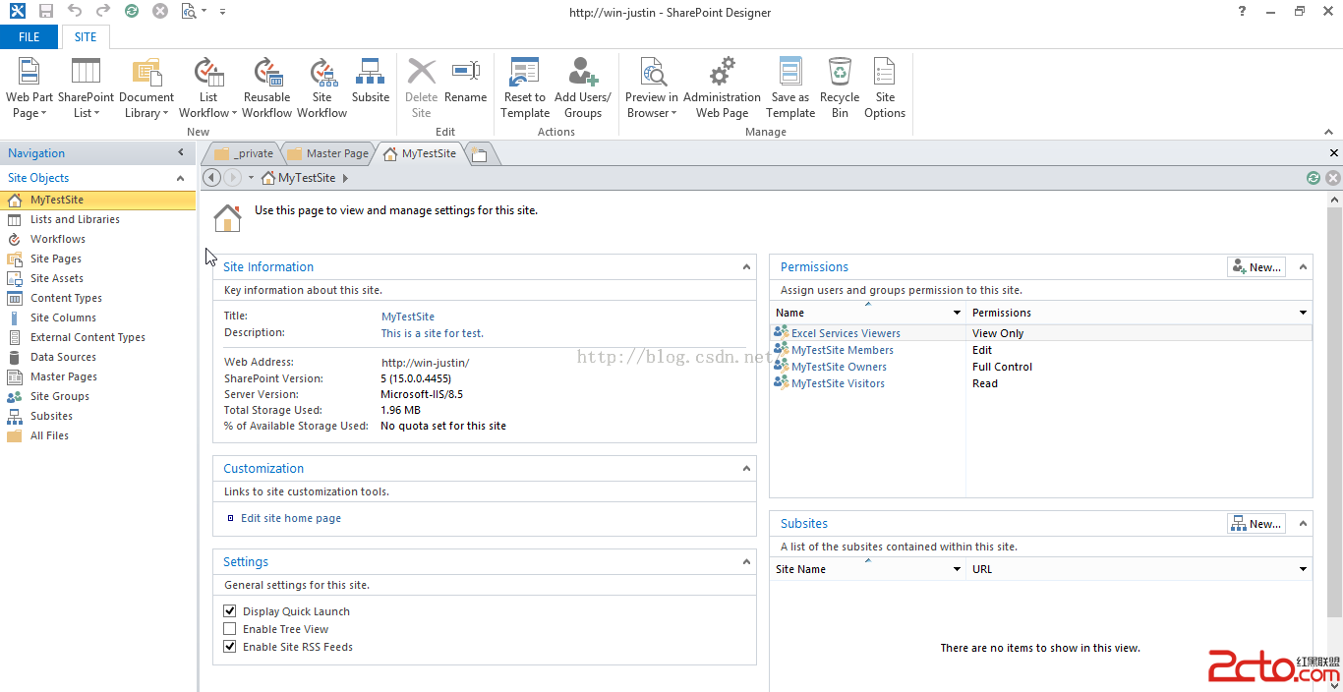The height and width of the screenshot is (692, 1343).
Task: Preview the site in Browser
Action: pos(651,88)
